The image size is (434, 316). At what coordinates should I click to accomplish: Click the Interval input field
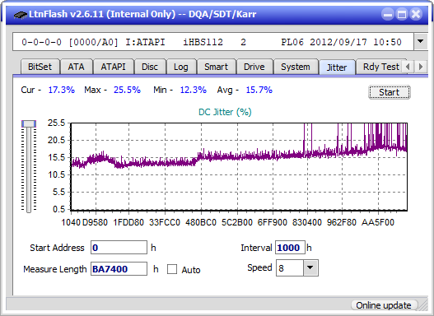290,248
